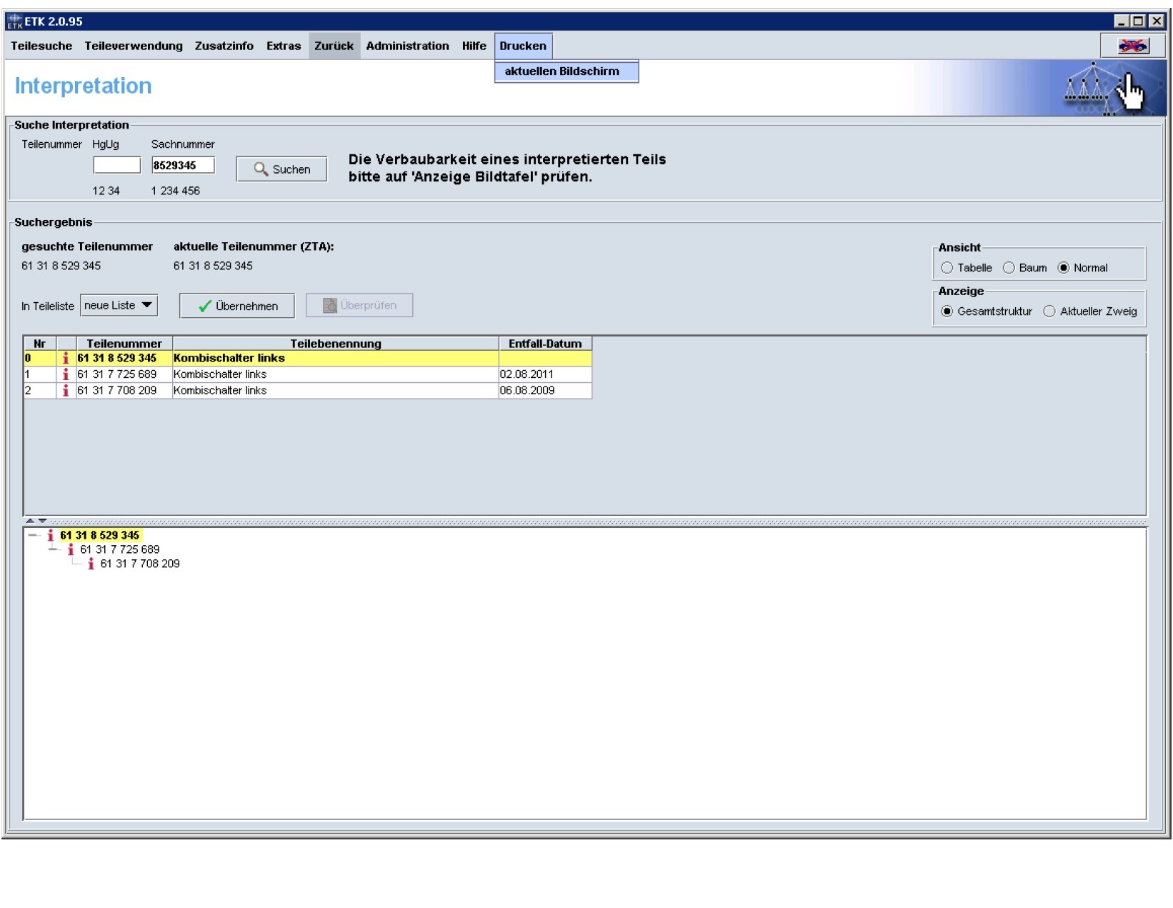Click info icon in table row 61 31 7 708 209

click(x=66, y=391)
